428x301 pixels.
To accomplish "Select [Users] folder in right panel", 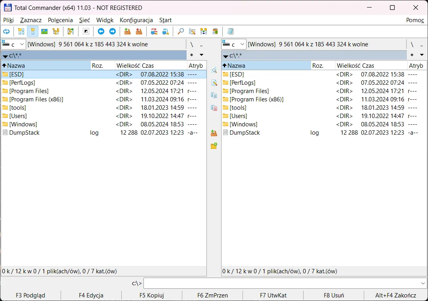I will (x=324, y=116).
